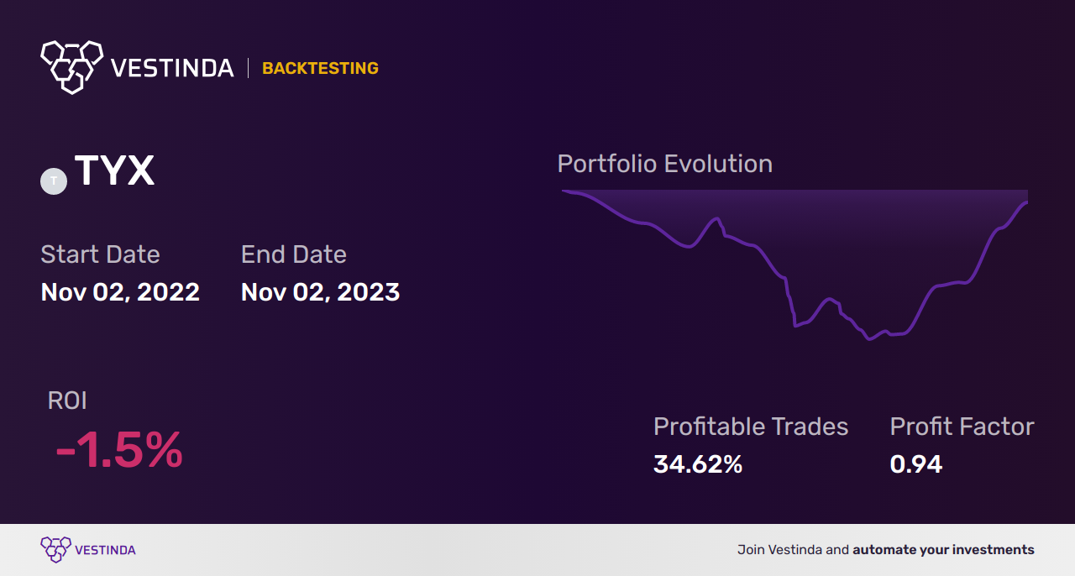Click the Profit Factor label
The width and height of the screenshot is (1075, 576).
962,427
